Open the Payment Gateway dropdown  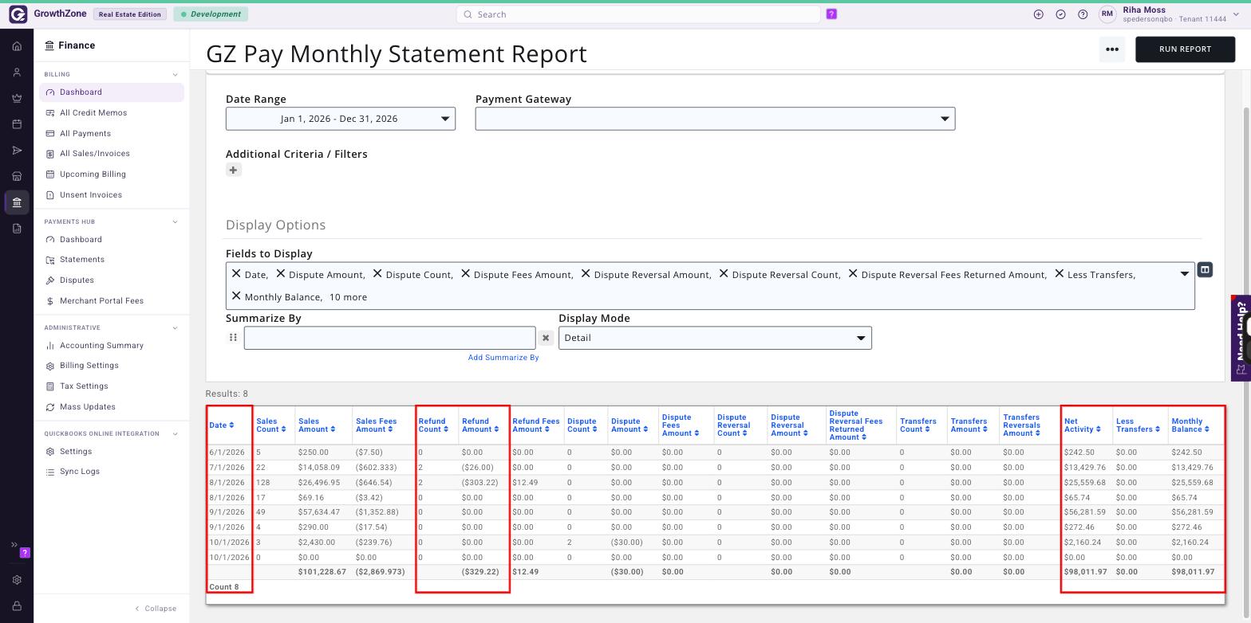[x=715, y=119]
